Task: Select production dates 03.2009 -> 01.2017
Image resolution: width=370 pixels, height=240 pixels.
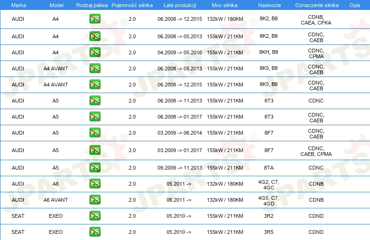Action: click(x=180, y=150)
